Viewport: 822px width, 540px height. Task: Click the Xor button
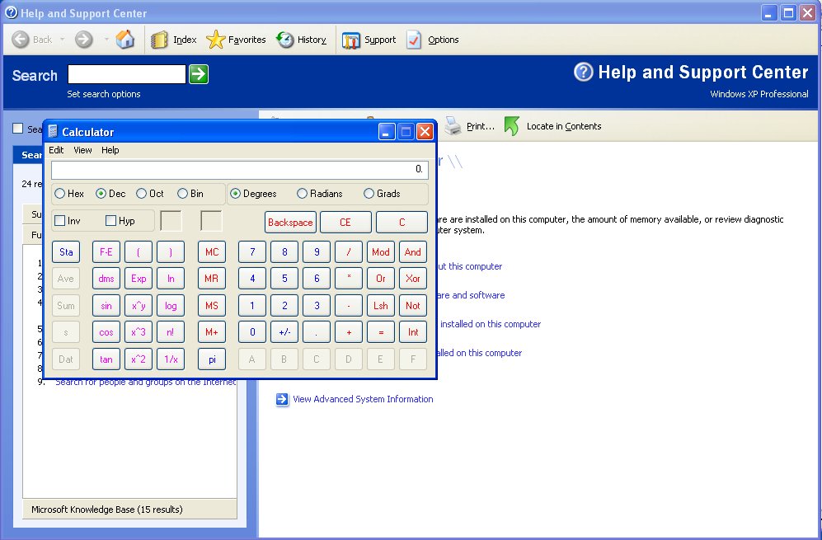413,279
